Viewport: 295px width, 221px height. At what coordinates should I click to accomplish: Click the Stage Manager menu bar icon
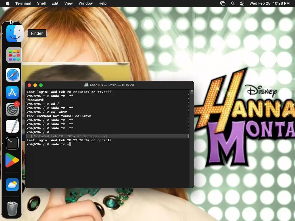(x=223, y=3)
